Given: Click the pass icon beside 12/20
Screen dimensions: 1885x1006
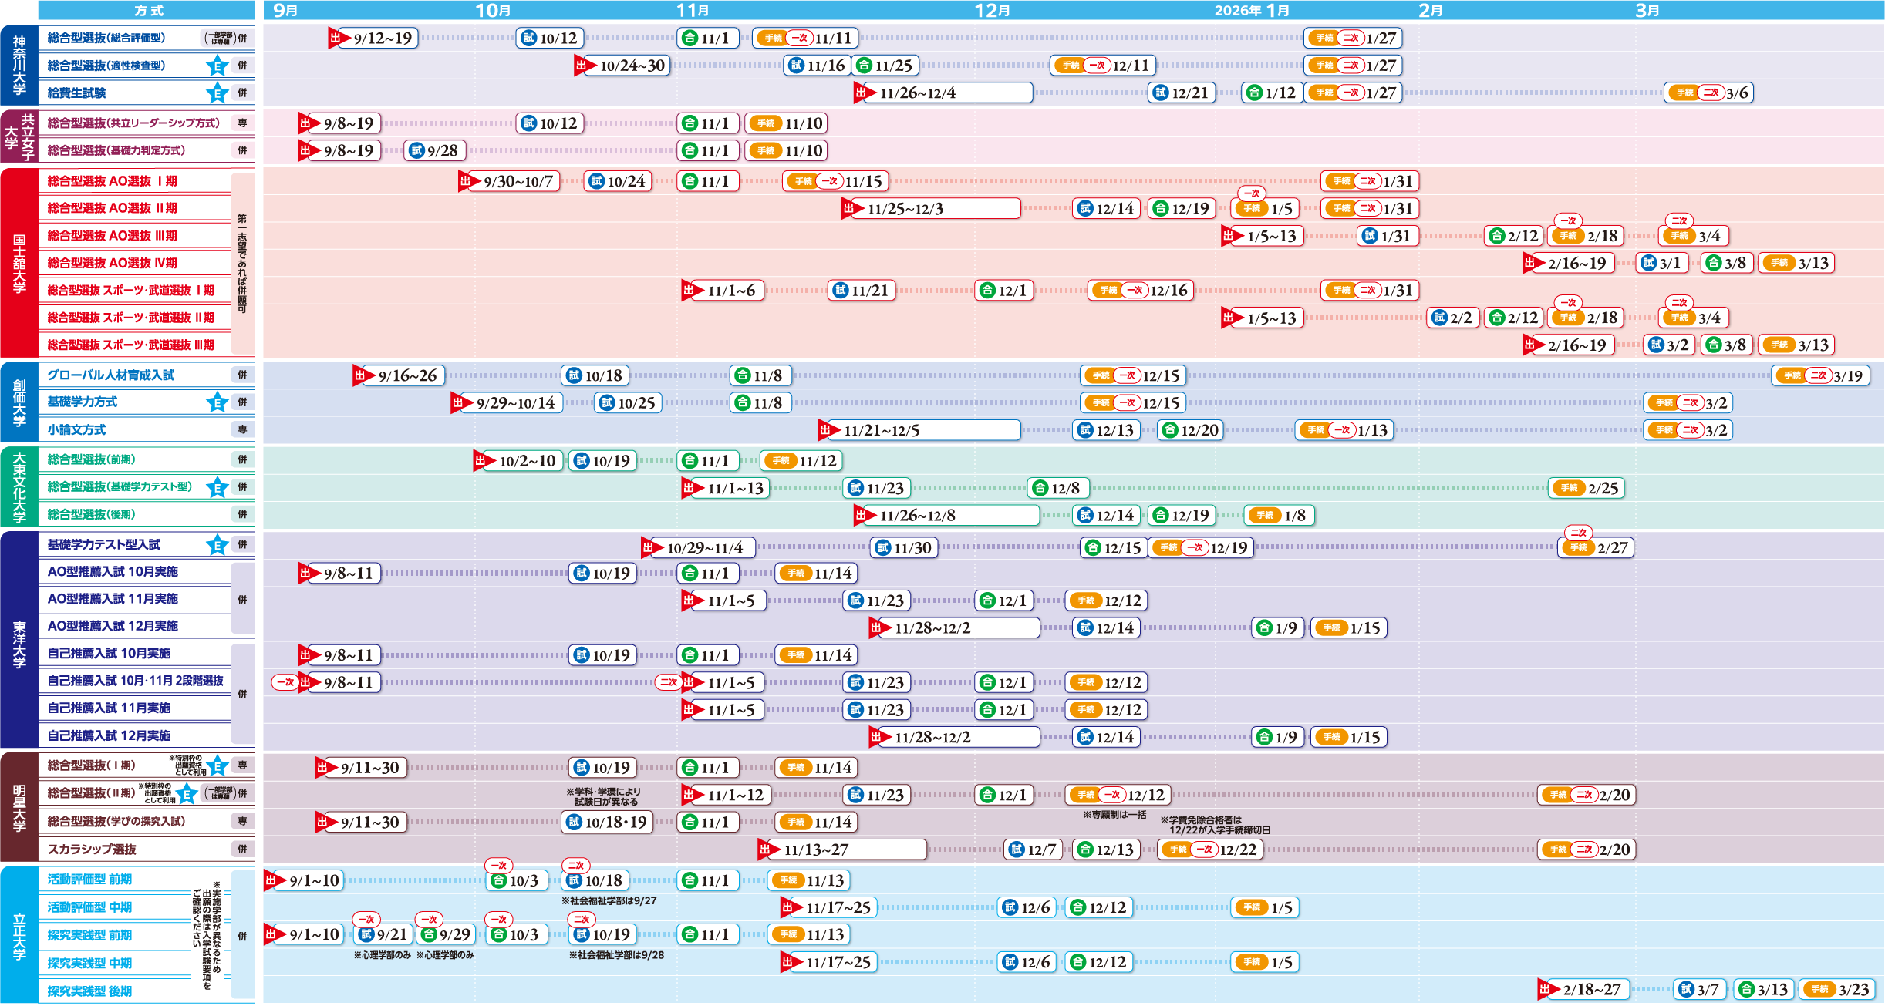Looking at the screenshot, I should point(1170,430).
